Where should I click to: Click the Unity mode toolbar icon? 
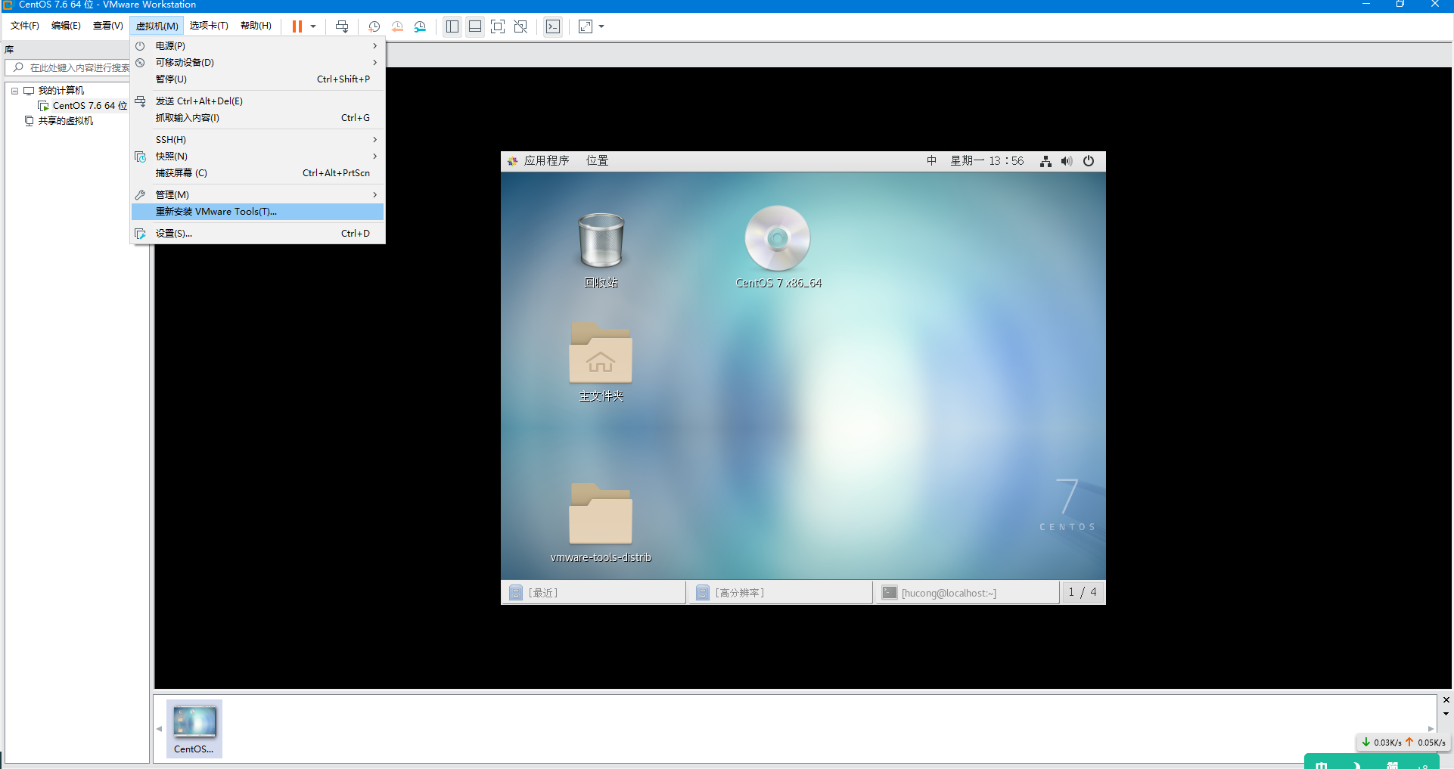[x=520, y=26]
